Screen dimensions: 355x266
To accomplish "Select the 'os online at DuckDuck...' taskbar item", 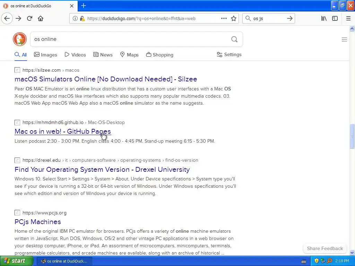I will coord(64,261).
